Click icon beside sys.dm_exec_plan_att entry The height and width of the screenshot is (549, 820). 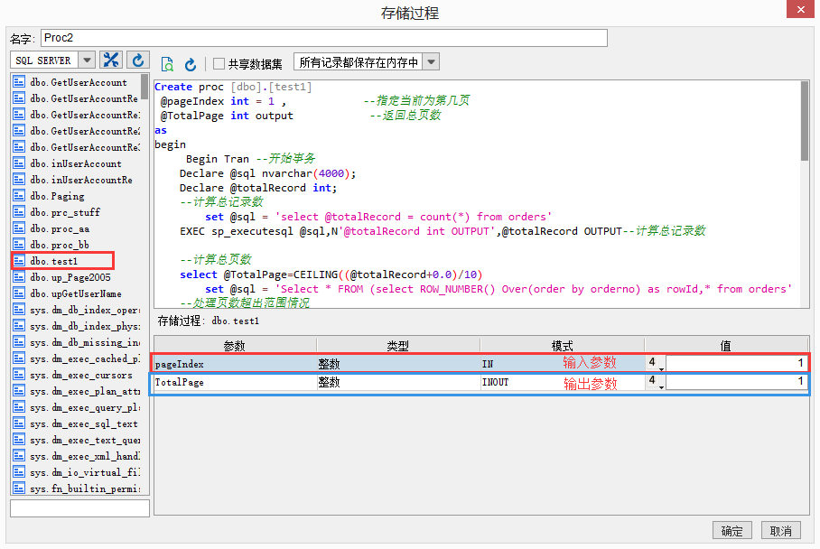coord(19,391)
